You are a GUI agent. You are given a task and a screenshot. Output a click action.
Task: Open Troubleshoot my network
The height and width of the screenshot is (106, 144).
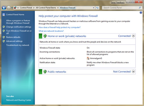[x=18, y=45]
